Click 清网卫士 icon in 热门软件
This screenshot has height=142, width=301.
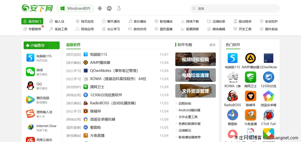(x=250, y=77)
